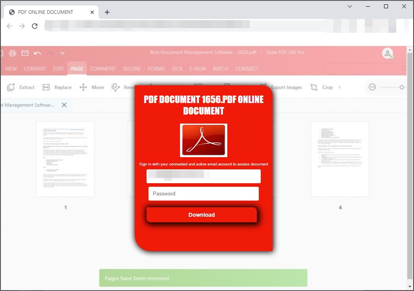Image resolution: width=414 pixels, height=291 pixels.
Task: Click the browser forward arrow
Action: click(x=22, y=26)
